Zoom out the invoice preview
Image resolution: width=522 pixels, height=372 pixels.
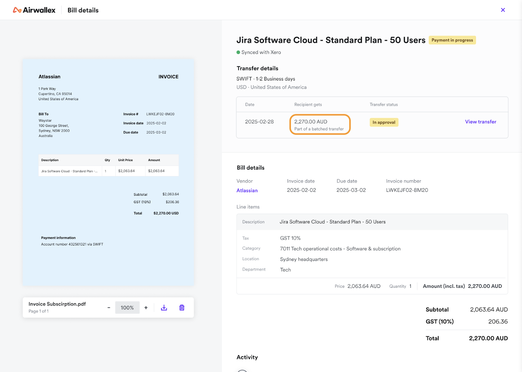point(109,307)
